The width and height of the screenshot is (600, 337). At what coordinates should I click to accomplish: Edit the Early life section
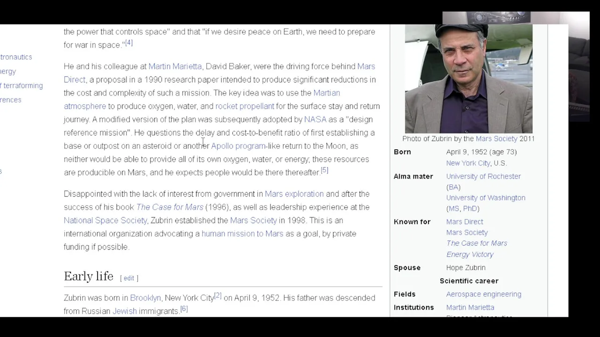coord(129,278)
